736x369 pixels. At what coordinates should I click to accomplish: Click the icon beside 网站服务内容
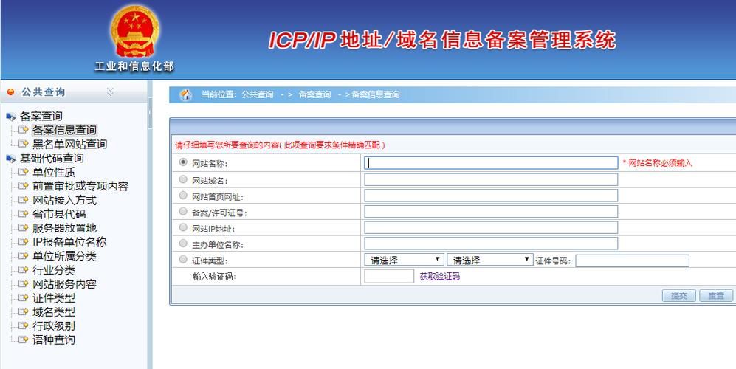(x=24, y=283)
